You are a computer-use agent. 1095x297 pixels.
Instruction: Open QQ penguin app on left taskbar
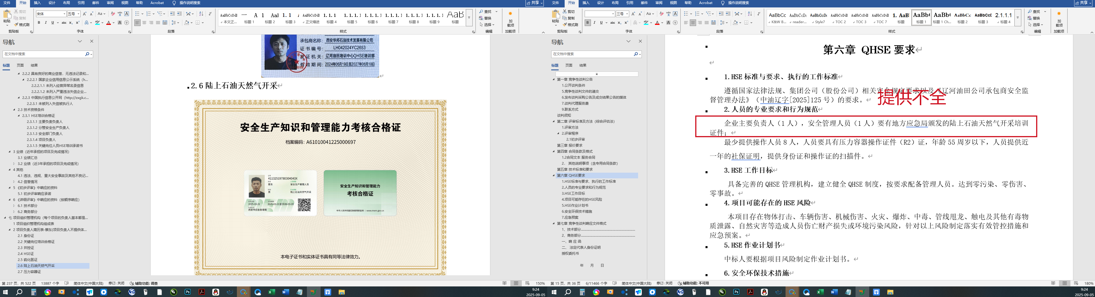click(x=215, y=292)
